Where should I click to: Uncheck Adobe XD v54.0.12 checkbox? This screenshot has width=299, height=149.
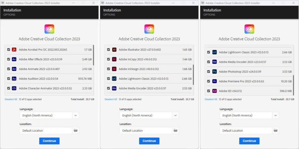(x=208, y=91)
